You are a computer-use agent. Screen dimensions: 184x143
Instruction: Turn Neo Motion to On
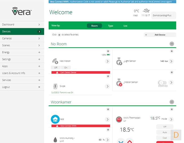(x=66, y=68)
